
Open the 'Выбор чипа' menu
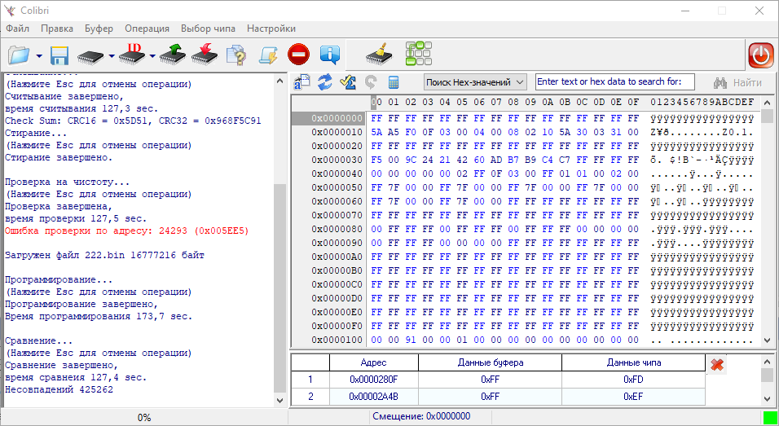click(208, 29)
